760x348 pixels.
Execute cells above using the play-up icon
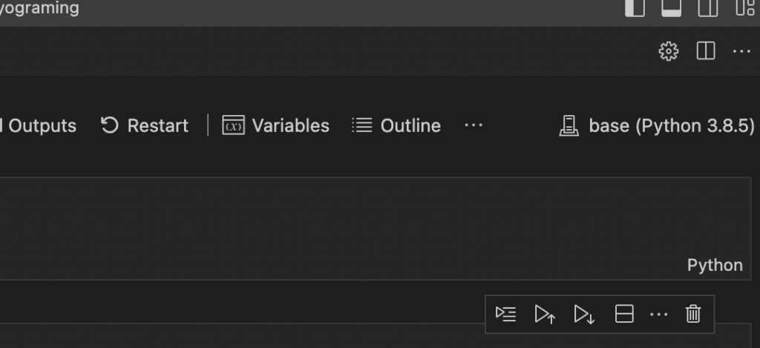coord(545,314)
